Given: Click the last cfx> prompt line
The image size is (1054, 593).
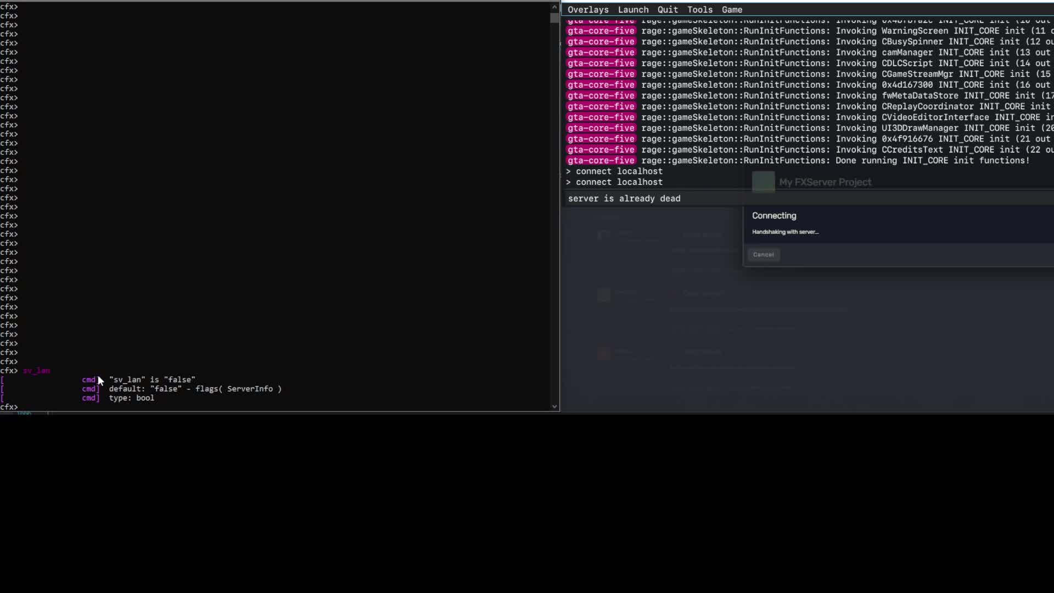Looking at the screenshot, I should (x=9, y=407).
